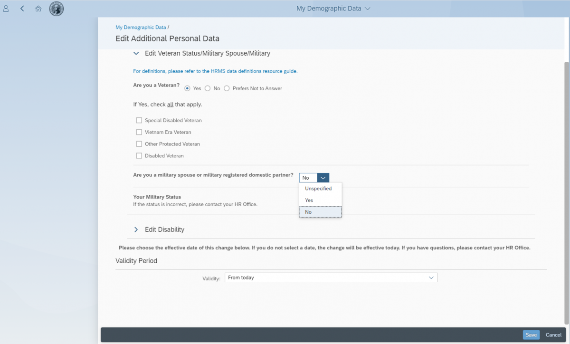Open the My Demographic Data breadcrumb link

coord(141,27)
